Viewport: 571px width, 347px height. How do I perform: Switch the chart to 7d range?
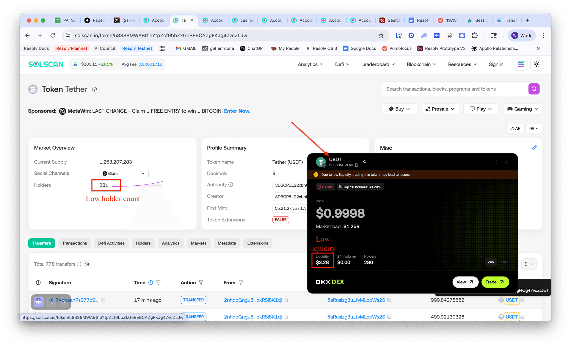click(x=504, y=262)
